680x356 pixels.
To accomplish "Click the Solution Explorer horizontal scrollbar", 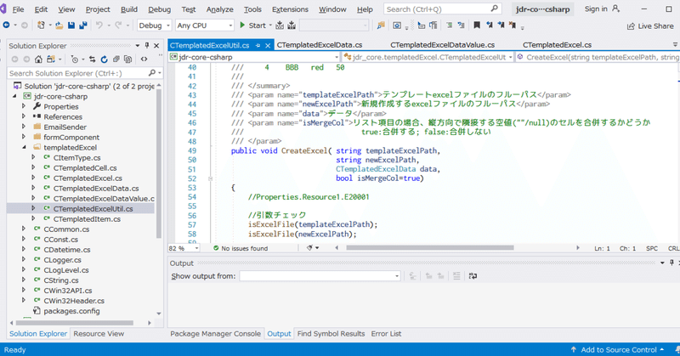I will point(75,323).
